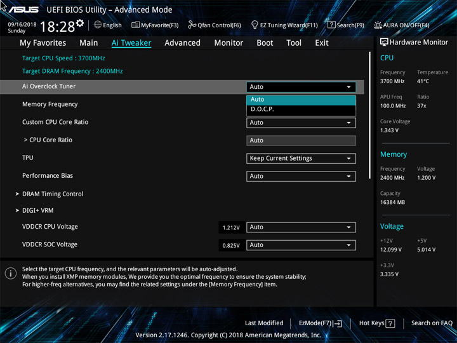The height and width of the screenshot is (343, 457).
Task: Select English language option
Action: [112, 25]
